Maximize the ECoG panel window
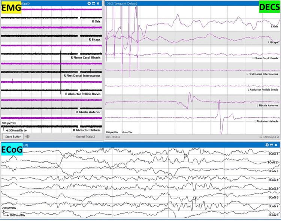Screen dimensions: 281x221 point(272,145)
